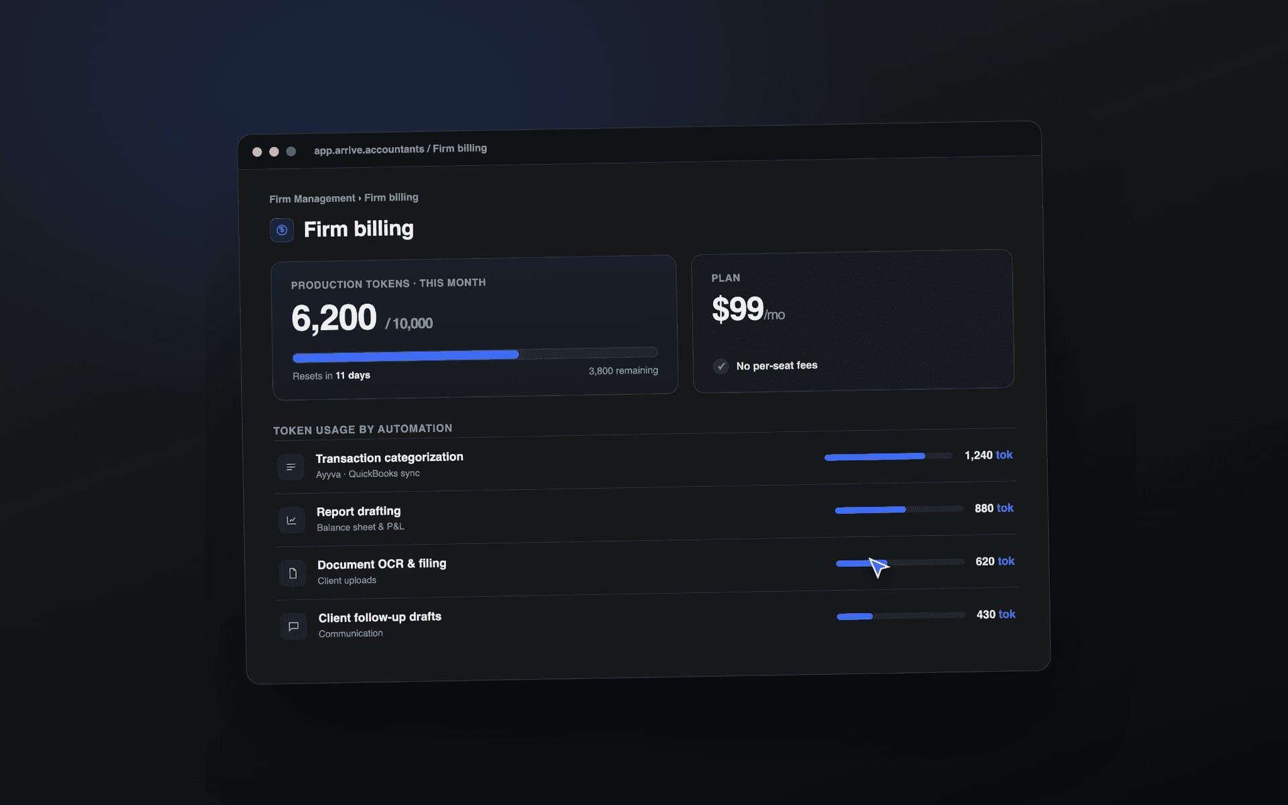Image resolution: width=1288 pixels, height=805 pixels.
Task: Click the Ayyva · QuickBooks sync subtitle
Action: click(x=368, y=474)
